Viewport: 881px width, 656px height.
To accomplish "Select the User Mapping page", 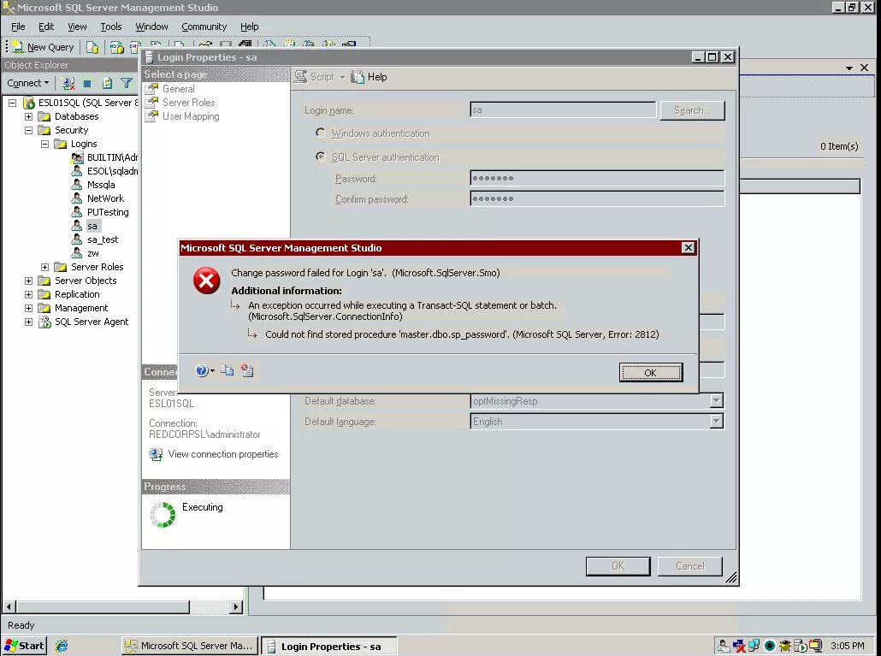I will coord(191,116).
